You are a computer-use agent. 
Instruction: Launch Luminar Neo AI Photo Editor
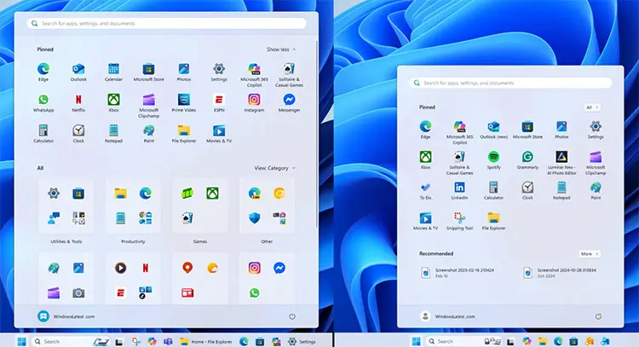pyautogui.click(x=561, y=163)
